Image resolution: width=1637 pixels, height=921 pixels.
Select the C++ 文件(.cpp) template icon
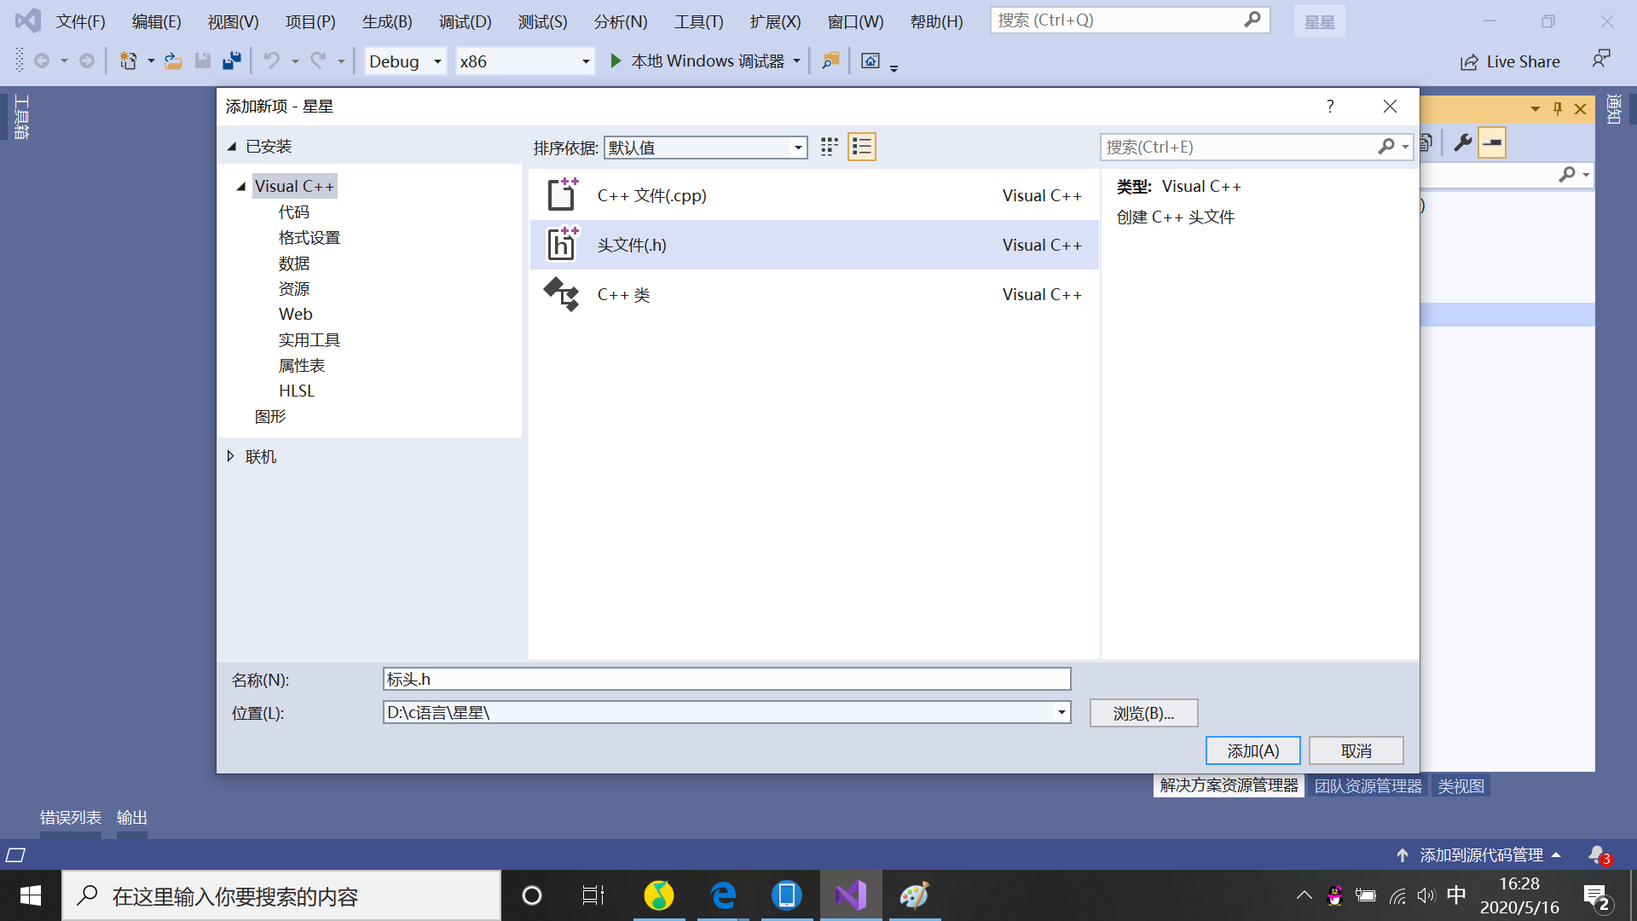point(562,195)
